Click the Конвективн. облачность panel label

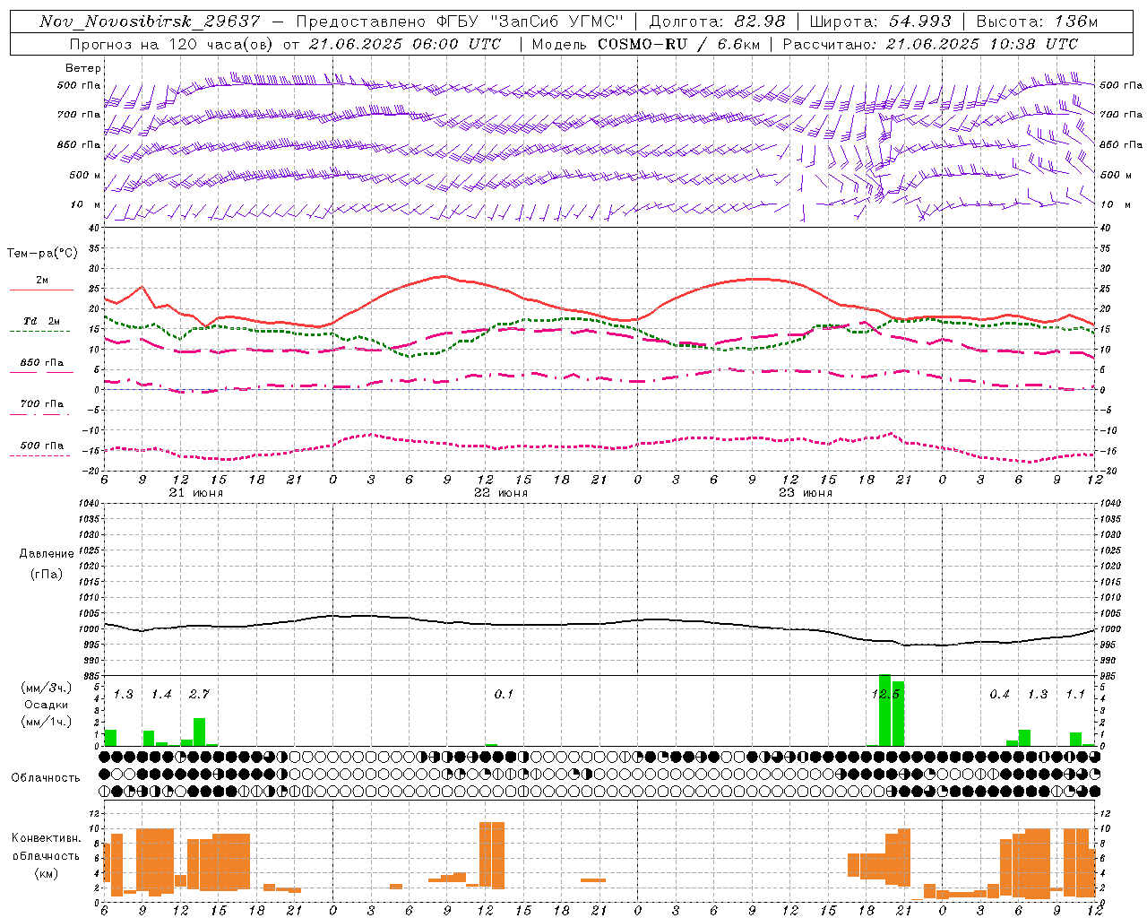46,855
